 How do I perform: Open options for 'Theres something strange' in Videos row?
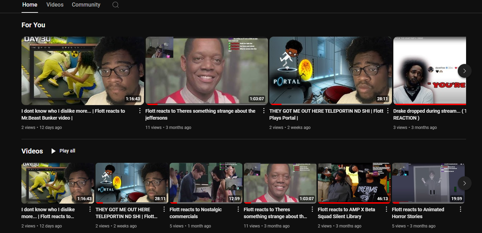coord(312,209)
